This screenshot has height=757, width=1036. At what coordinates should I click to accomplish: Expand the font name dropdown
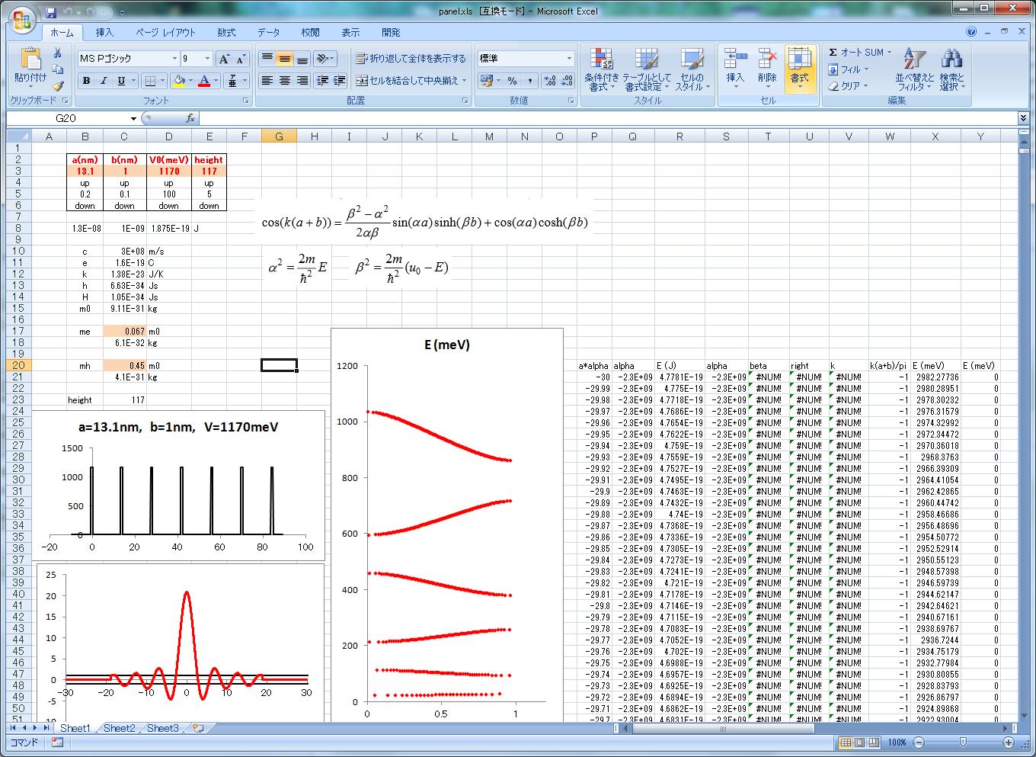coord(174,59)
